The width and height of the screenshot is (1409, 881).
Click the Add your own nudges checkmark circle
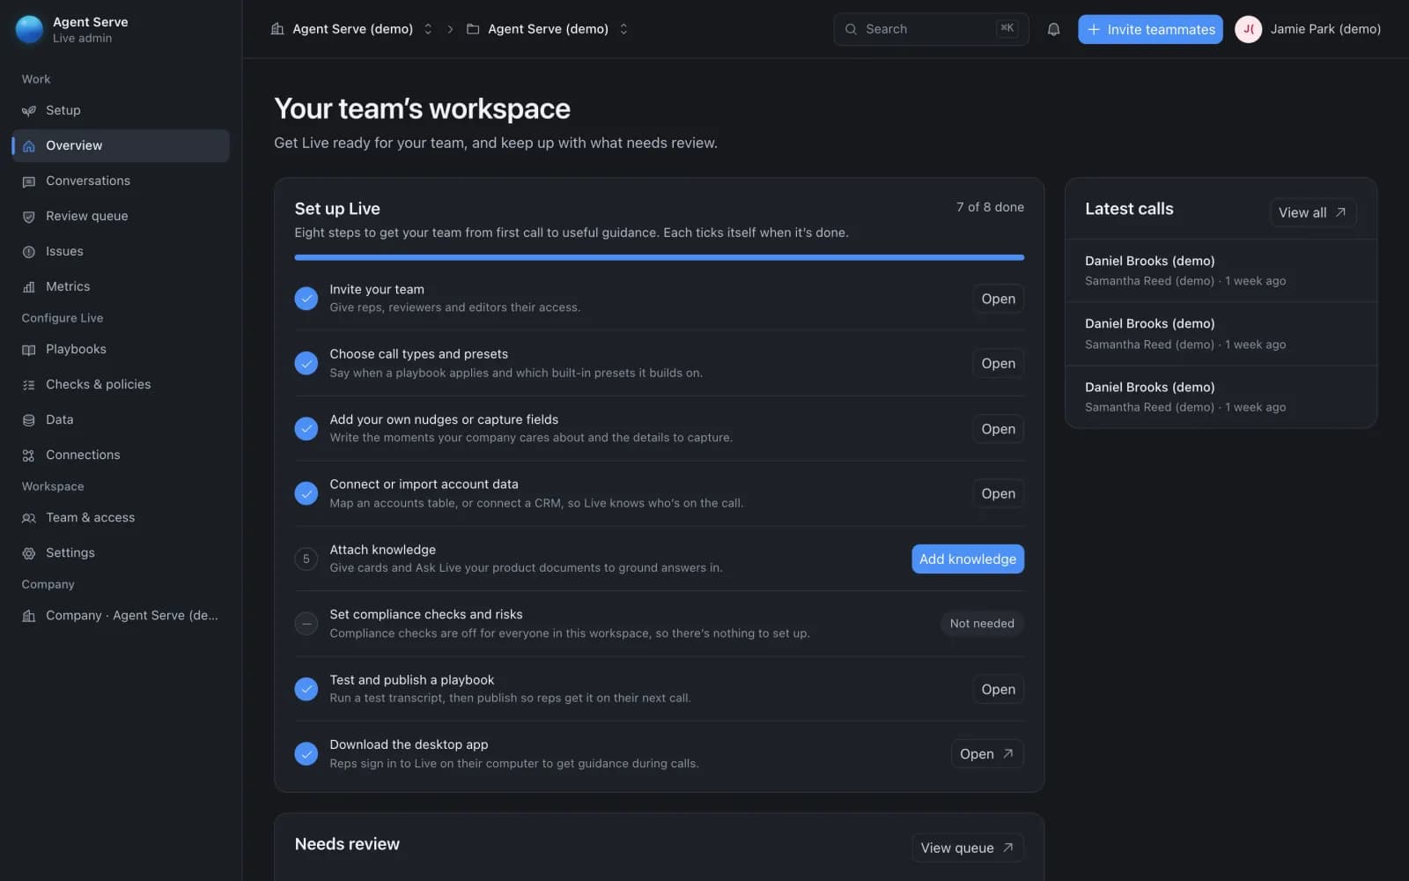[x=306, y=428]
